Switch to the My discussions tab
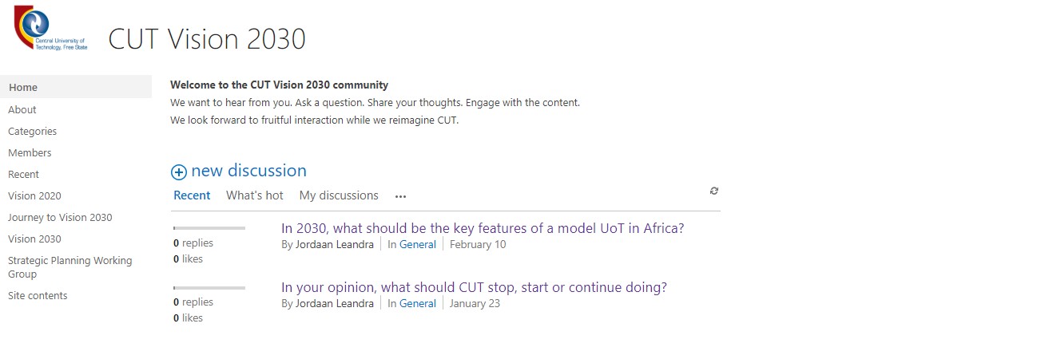The width and height of the screenshot is (1057, 359). coord(339,195)
